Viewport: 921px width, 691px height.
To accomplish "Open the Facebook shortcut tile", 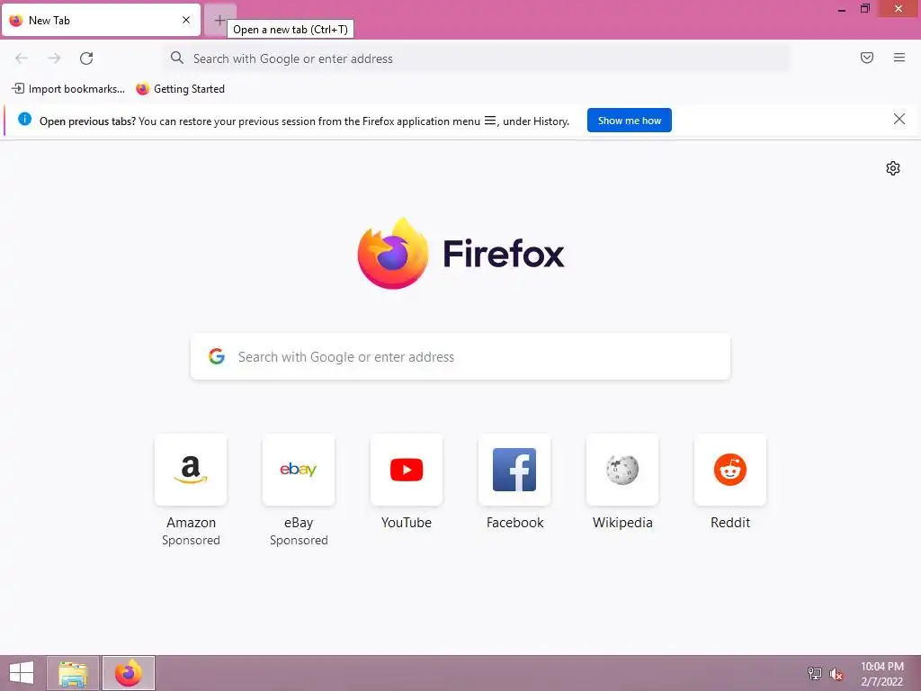I will [x=514, y=470].
